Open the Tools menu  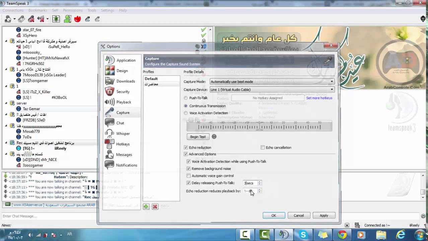point(92,10)
